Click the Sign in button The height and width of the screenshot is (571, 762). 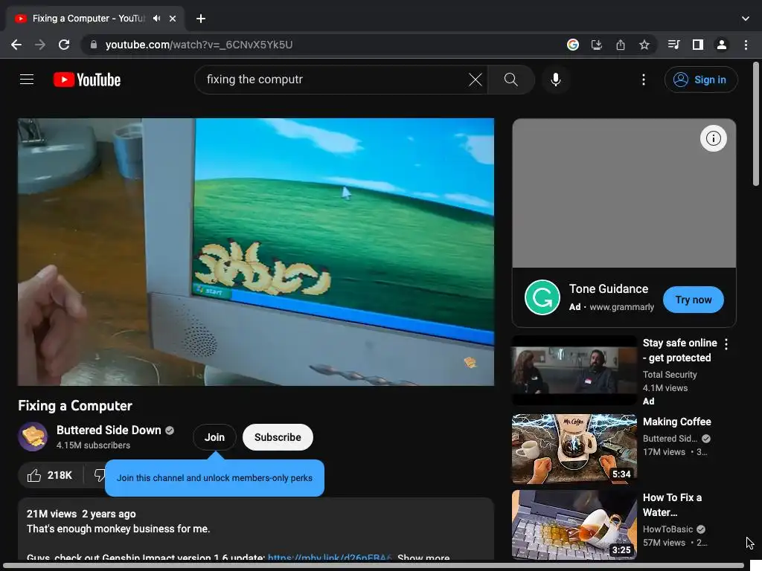[700, 80]
